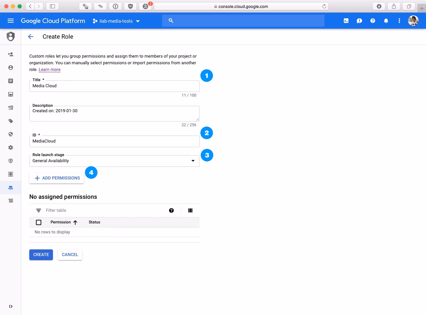Click the CANCEL button
The height and width of the screenshot is (315, 426).
point(70,254)
